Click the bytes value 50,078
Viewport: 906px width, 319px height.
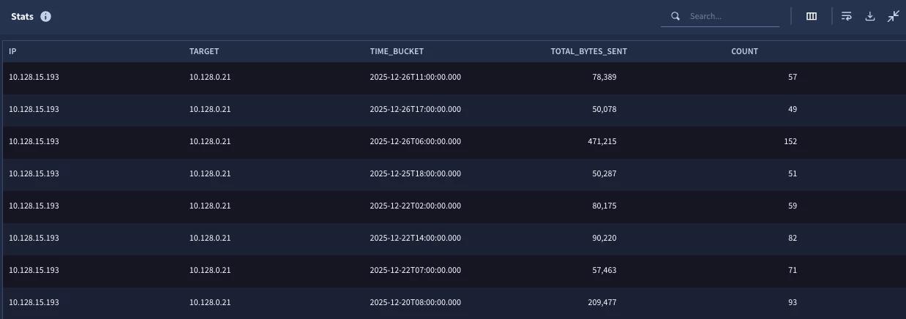pyautogui.click(x=604, y=109)
